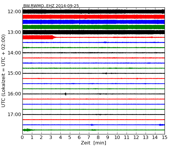Image resolution: width=187 pixels, height=149 pixels.
Task: Click the spike on the 16:00 black trace
Action: coord(66,94)
